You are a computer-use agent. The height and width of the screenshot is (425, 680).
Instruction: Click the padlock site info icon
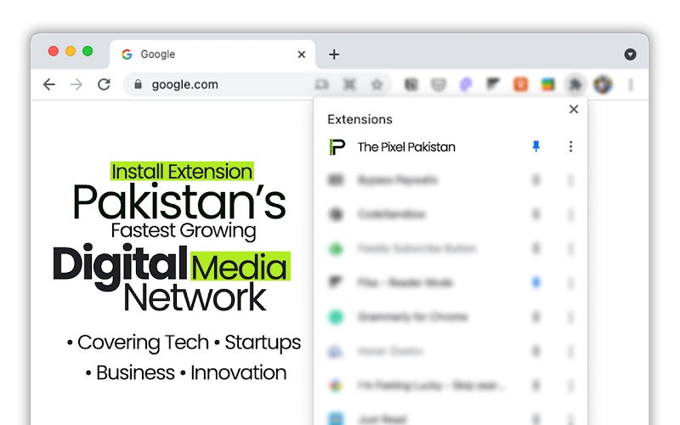click(139, 84)
